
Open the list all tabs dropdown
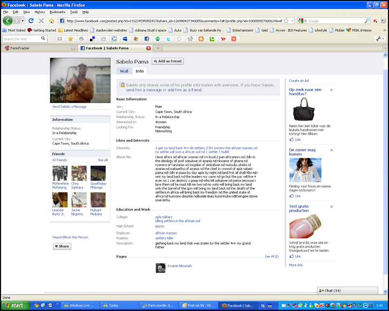coord(385,48)
